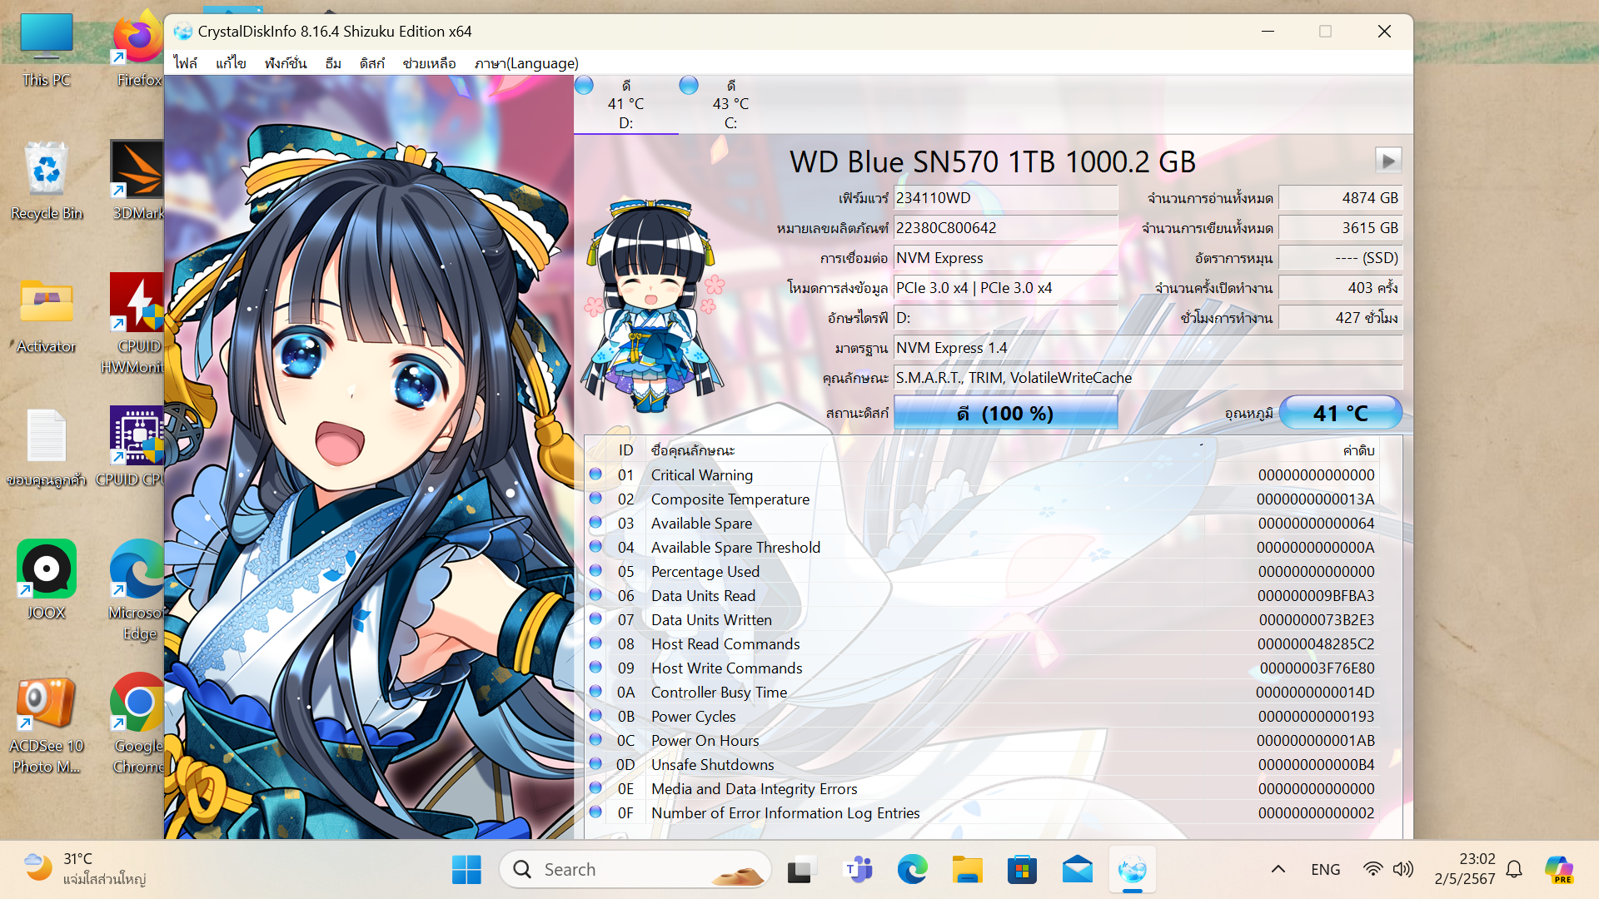Image resolution: width=1599 pixels, height=899 pixels.
Task: Select the Data Units Read row
Action: coord(983,595)
